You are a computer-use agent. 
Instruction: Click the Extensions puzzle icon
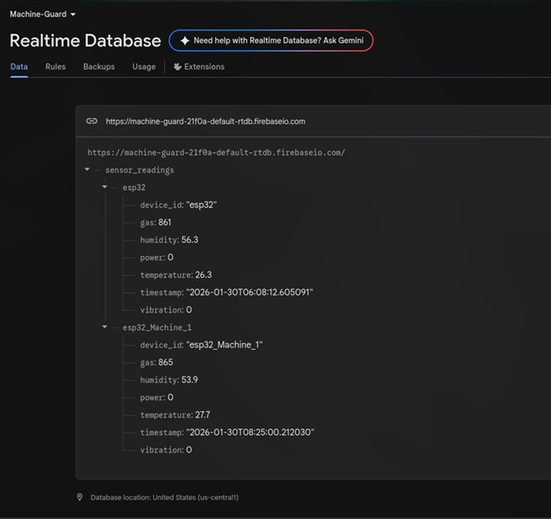[177, 67]
